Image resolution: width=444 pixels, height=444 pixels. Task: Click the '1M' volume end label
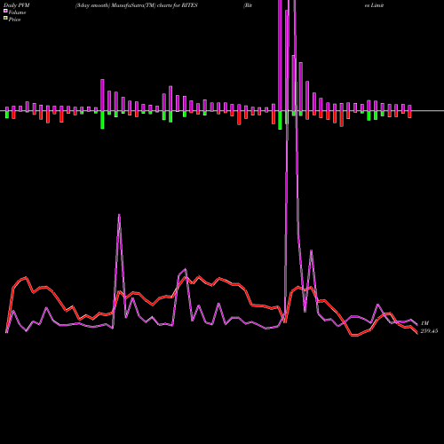pyautogui.click(x=424, y=323)
